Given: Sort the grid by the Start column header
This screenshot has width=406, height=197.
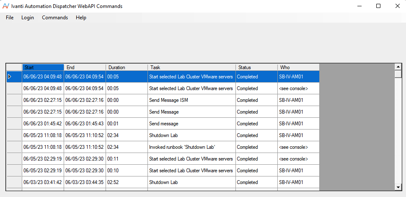Looking at the screenshot, I should [x=43, y=67].
